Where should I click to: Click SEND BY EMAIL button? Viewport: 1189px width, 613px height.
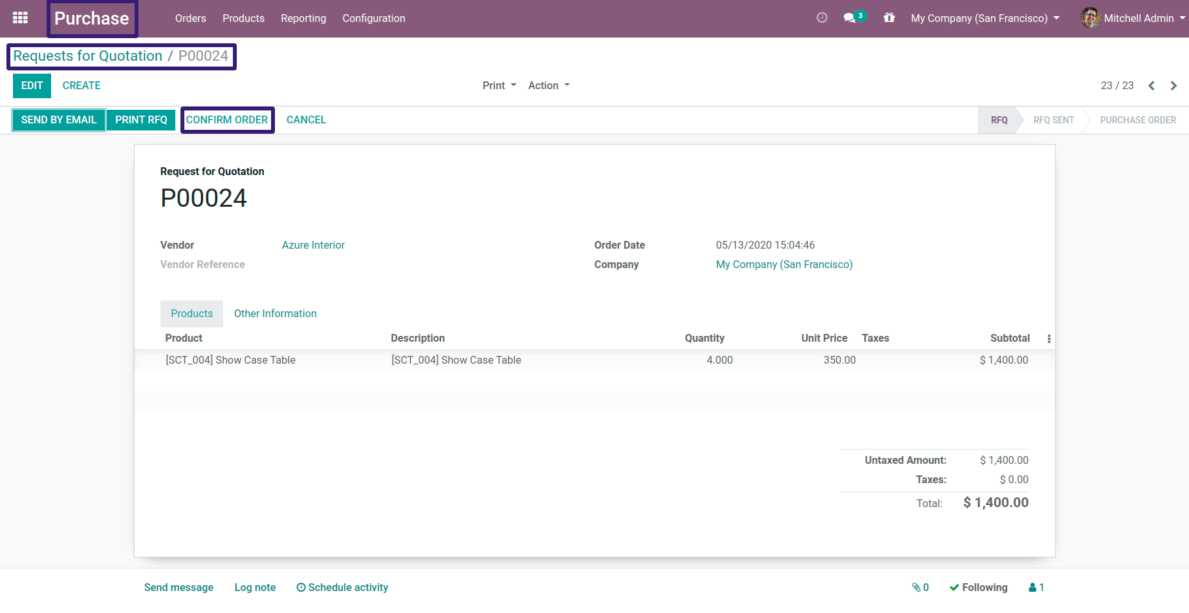pos(59,119)
